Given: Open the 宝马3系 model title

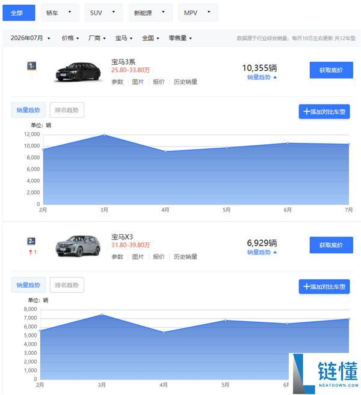Looking at the screenshot, I should [123, 62].
